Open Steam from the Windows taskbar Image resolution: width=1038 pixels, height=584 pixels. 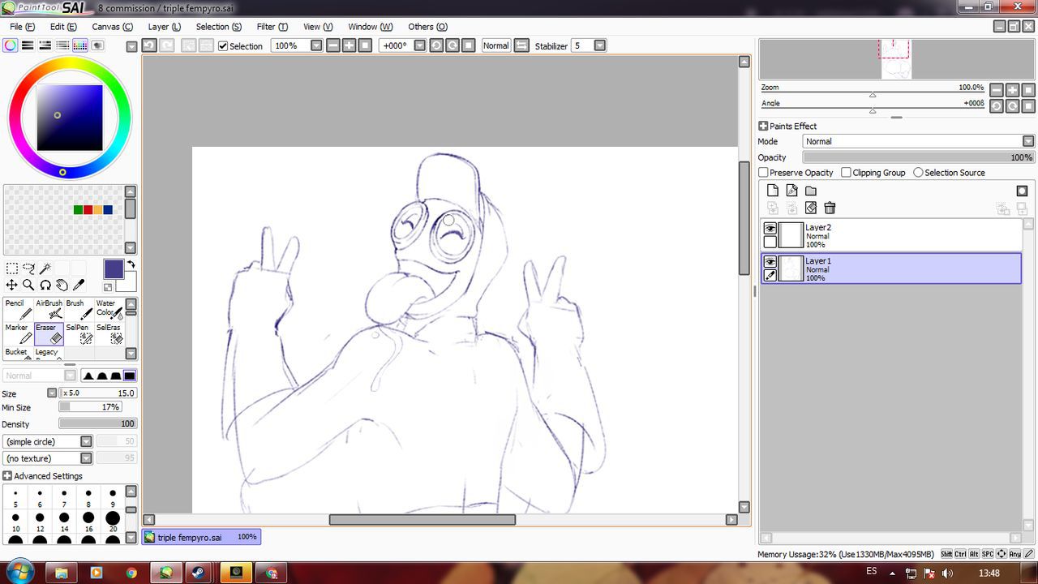(197, 572)
